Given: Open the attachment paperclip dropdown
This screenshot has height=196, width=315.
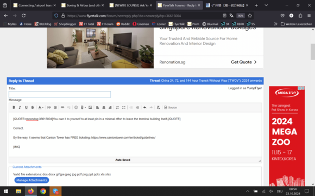Looking at the screenshot, I should tap(83, 108).
